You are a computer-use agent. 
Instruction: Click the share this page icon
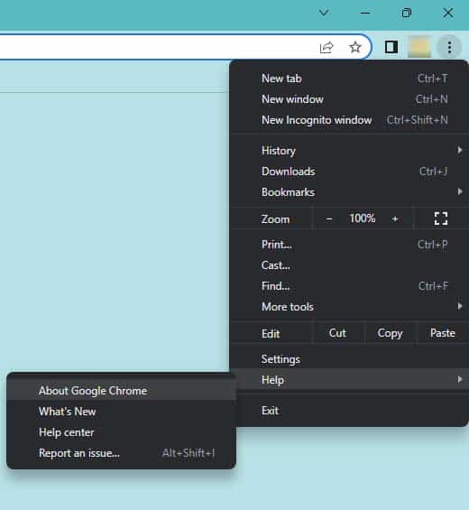(x=326, y=48)
